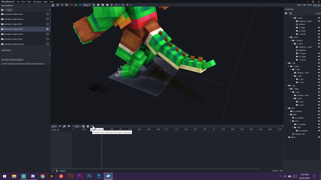
Task: Open Photoshop from the taskbar
Action: coord(89,176)
